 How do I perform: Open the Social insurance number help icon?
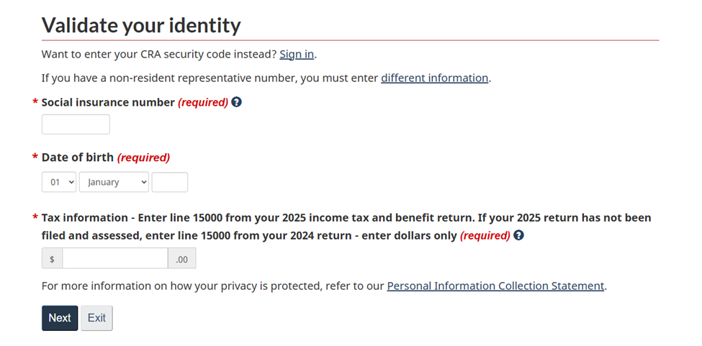237,102
